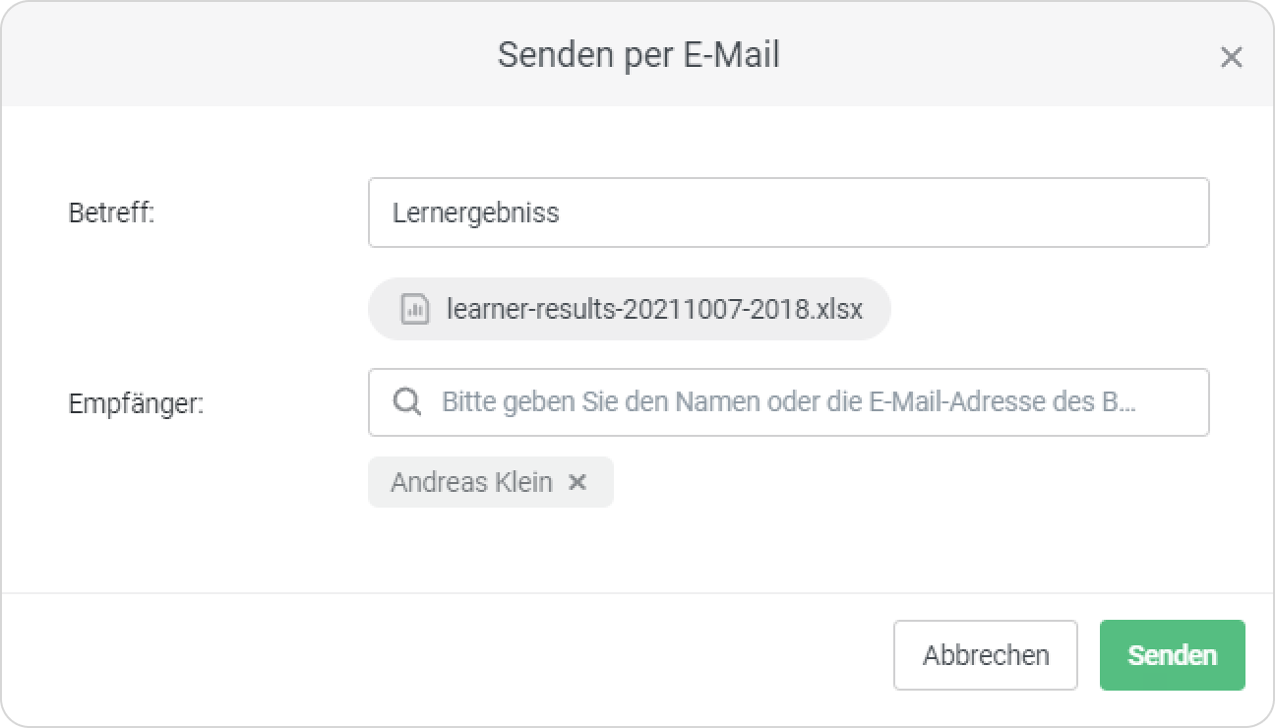Viewport: 1275px width, 728px height.
Task: Click the Empfänger: label
Action: click(x=136, y=403)
